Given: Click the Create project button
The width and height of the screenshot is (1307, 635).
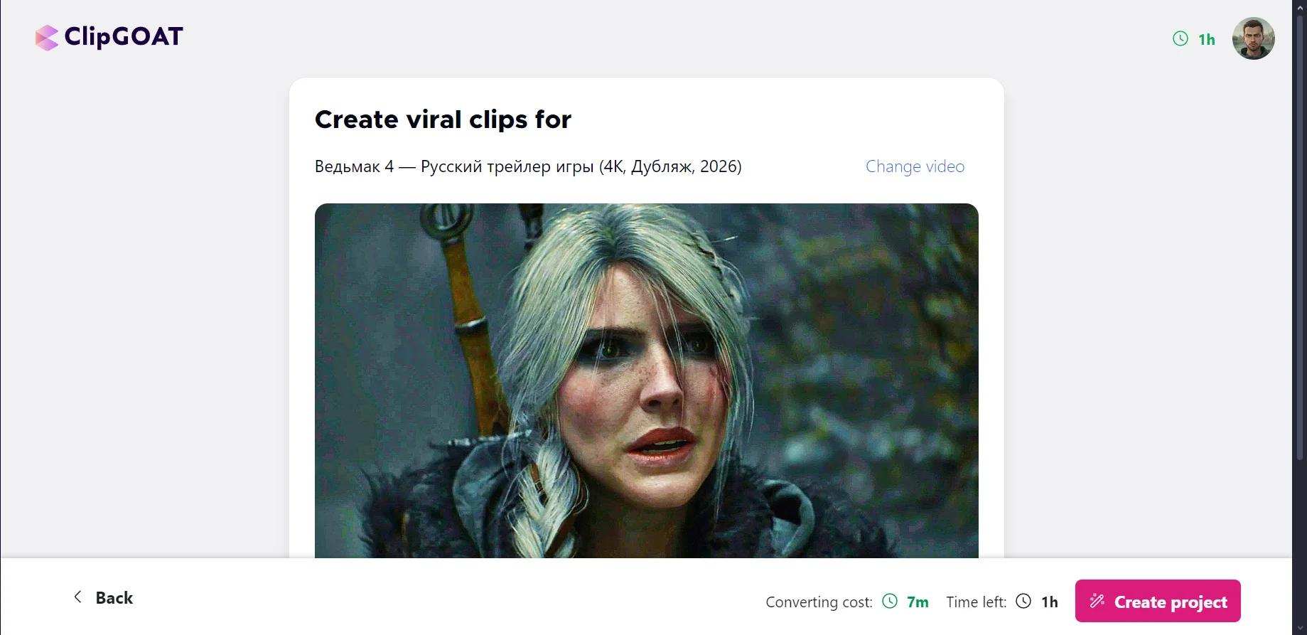Looking at the screenshot, I should (1158, 601).
